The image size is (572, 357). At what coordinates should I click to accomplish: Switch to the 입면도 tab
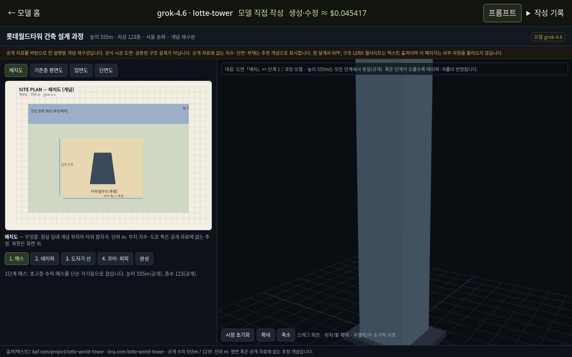click(81, 70)
